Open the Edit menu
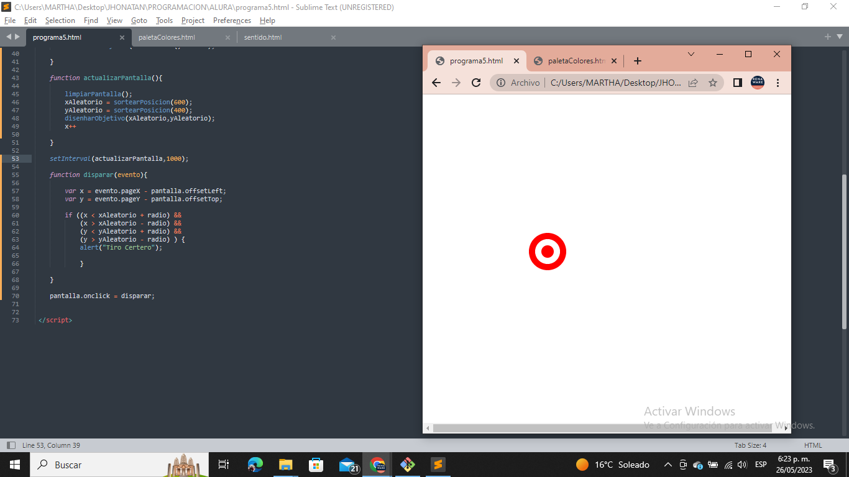Viewport: 849px width, 477px height. tap(30, 20)
